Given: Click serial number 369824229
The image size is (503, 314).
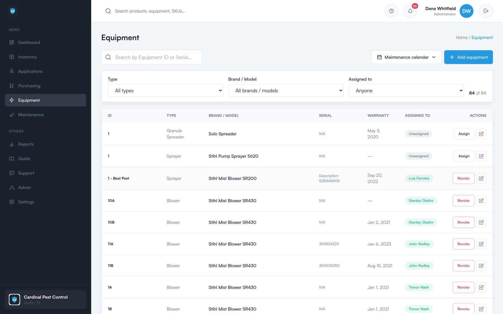Looking at the screenshot, I should 329,244.
